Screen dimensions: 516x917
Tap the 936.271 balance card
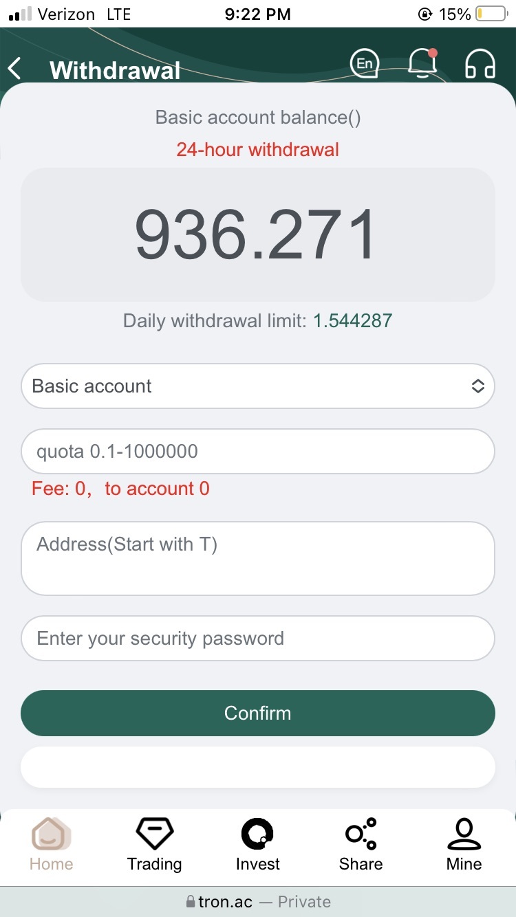tap(258, 234)
